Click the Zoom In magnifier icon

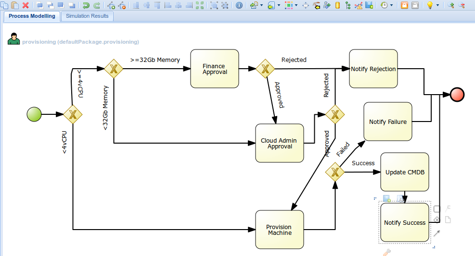click(451, 5)
